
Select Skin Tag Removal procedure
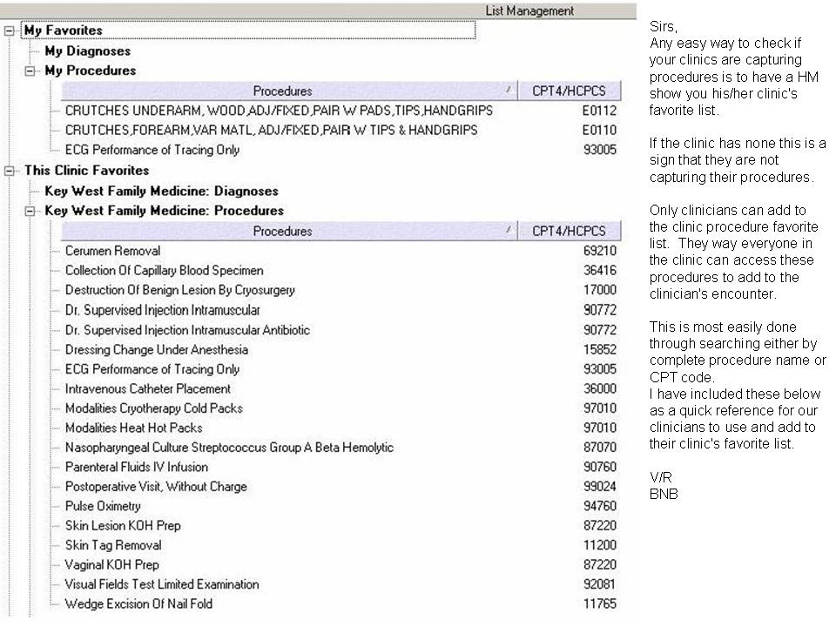[x=113, y=545]
